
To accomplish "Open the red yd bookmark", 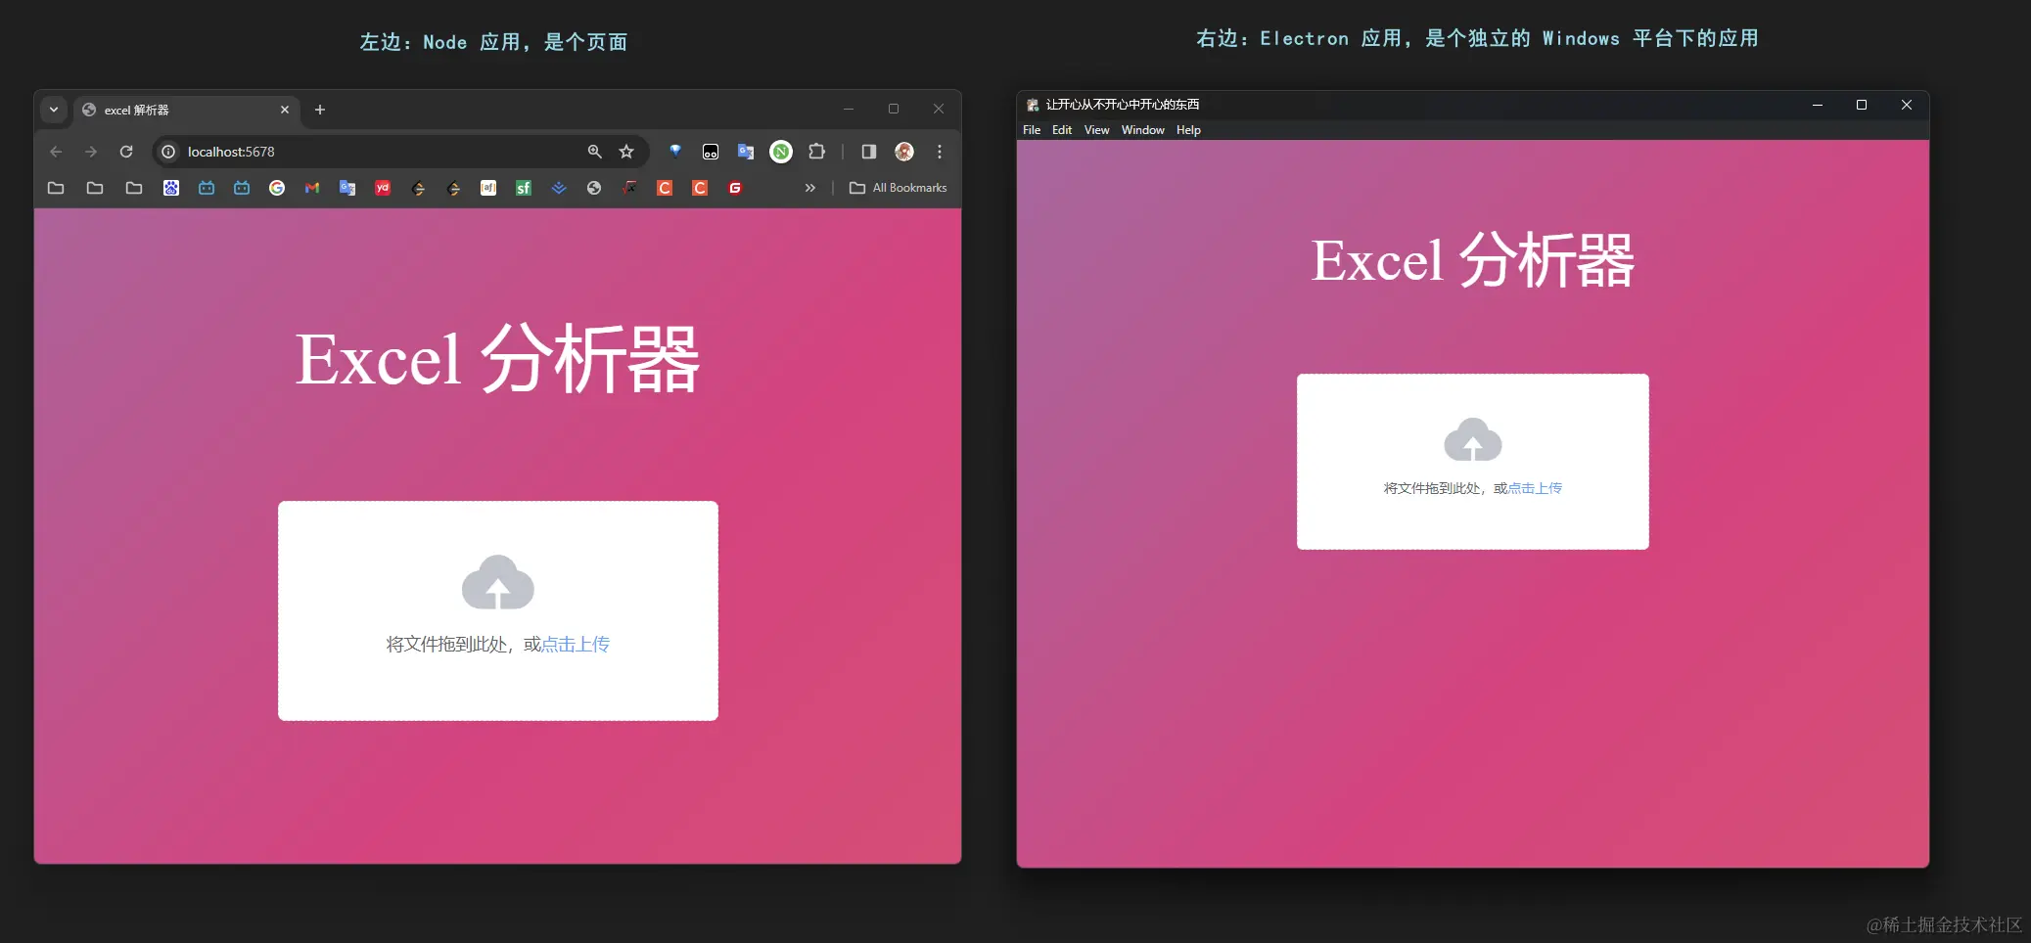I will pos(383,188).
